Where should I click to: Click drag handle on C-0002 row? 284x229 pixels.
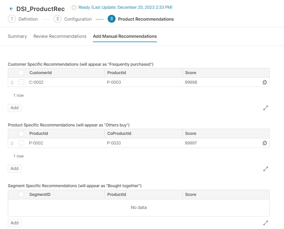[12, 83]
